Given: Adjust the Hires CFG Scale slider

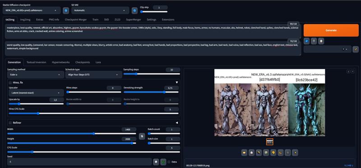Looking at the screenshot, I should pos(93,113).
